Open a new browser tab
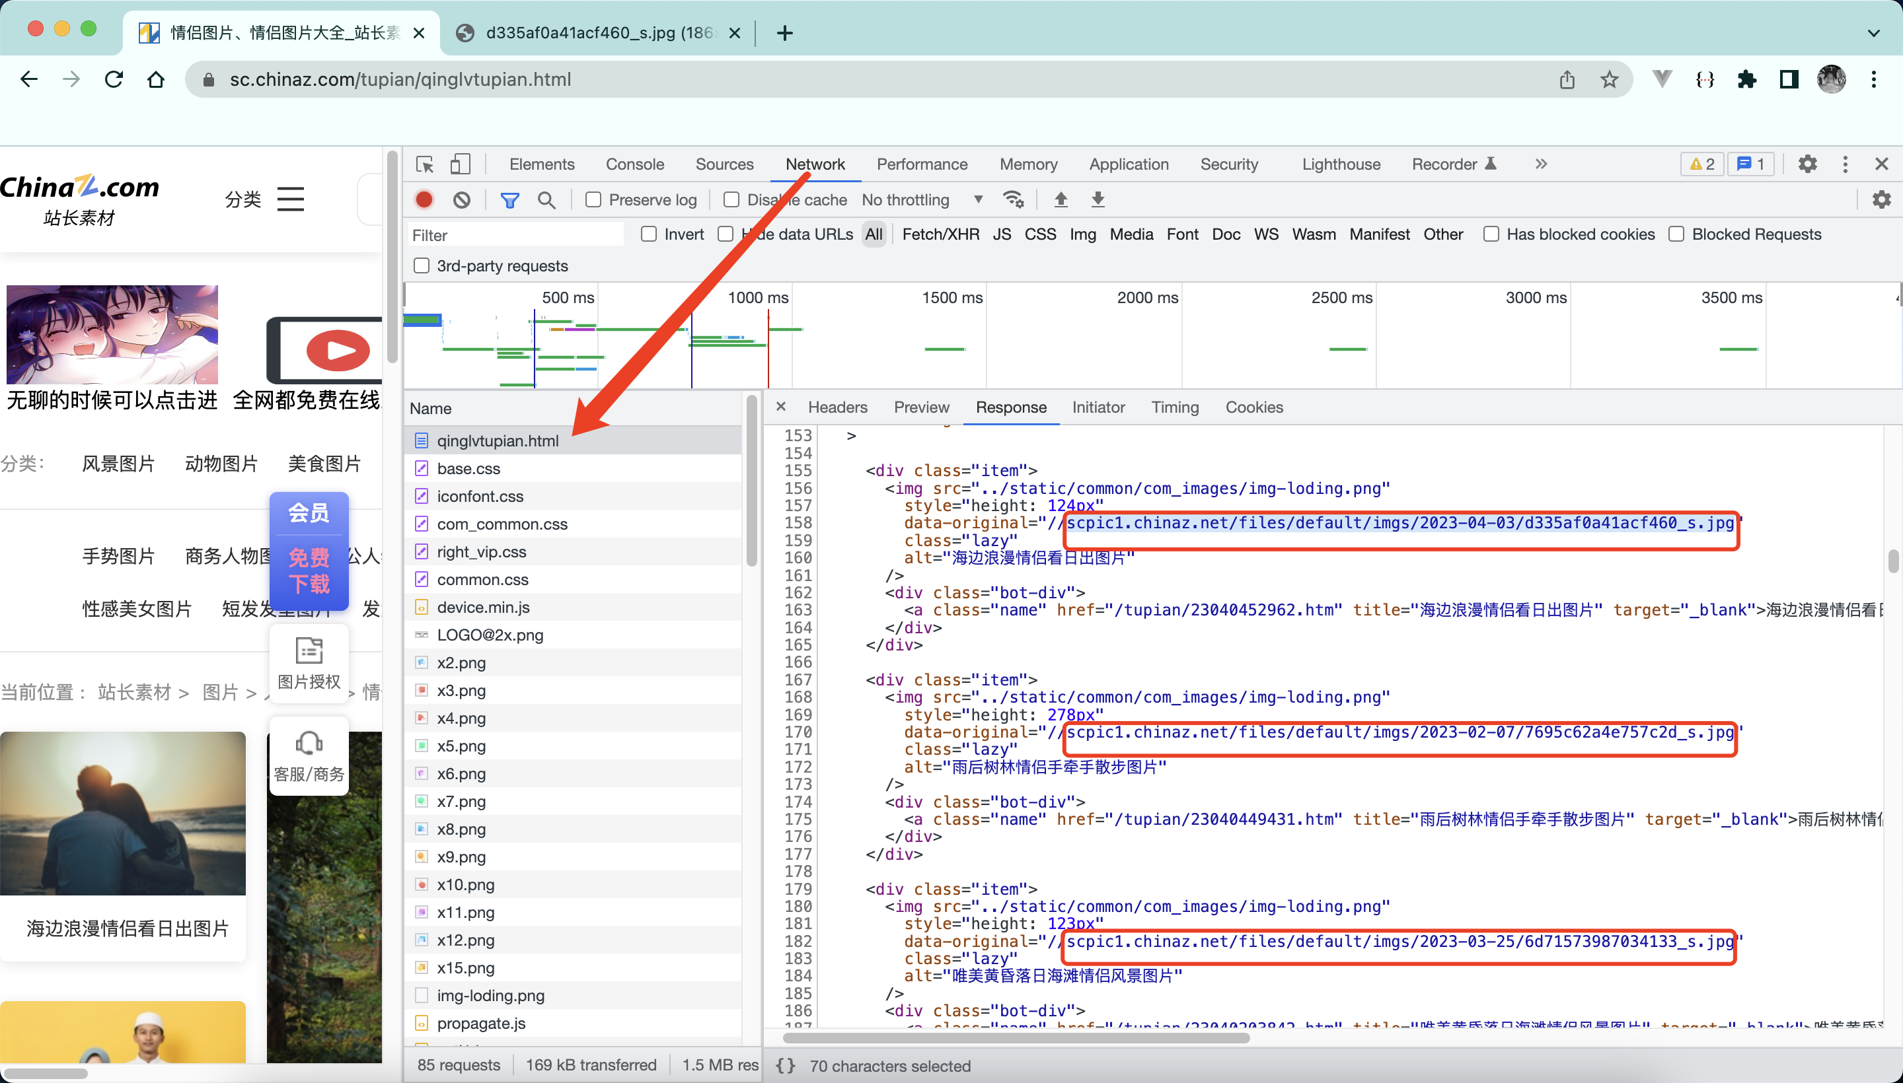The width and height of the screenshot is (1903, 1083). [784, 33]
